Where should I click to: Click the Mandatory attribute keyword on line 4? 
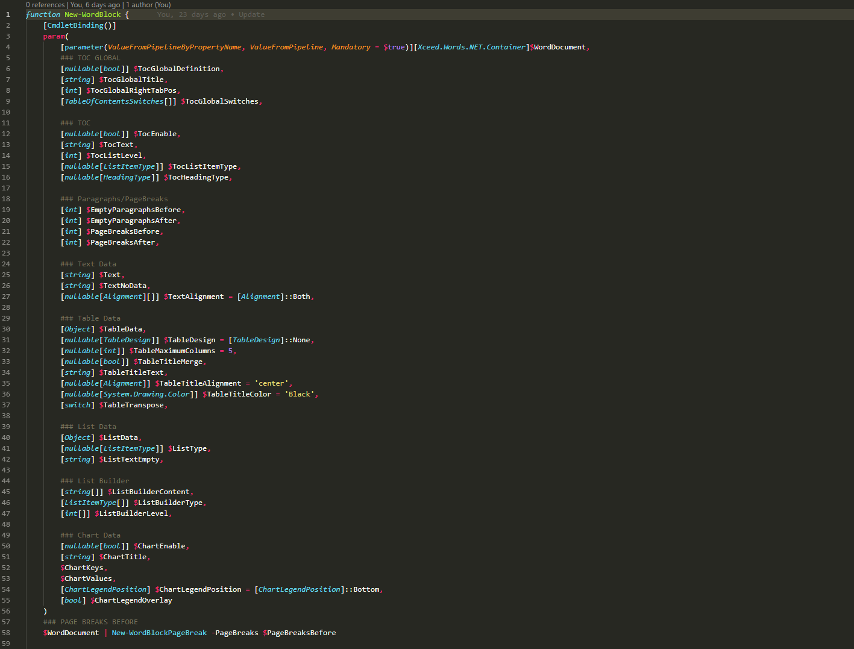point(350,46)
